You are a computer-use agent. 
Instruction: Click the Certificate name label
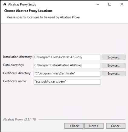(x=15, y=81)
